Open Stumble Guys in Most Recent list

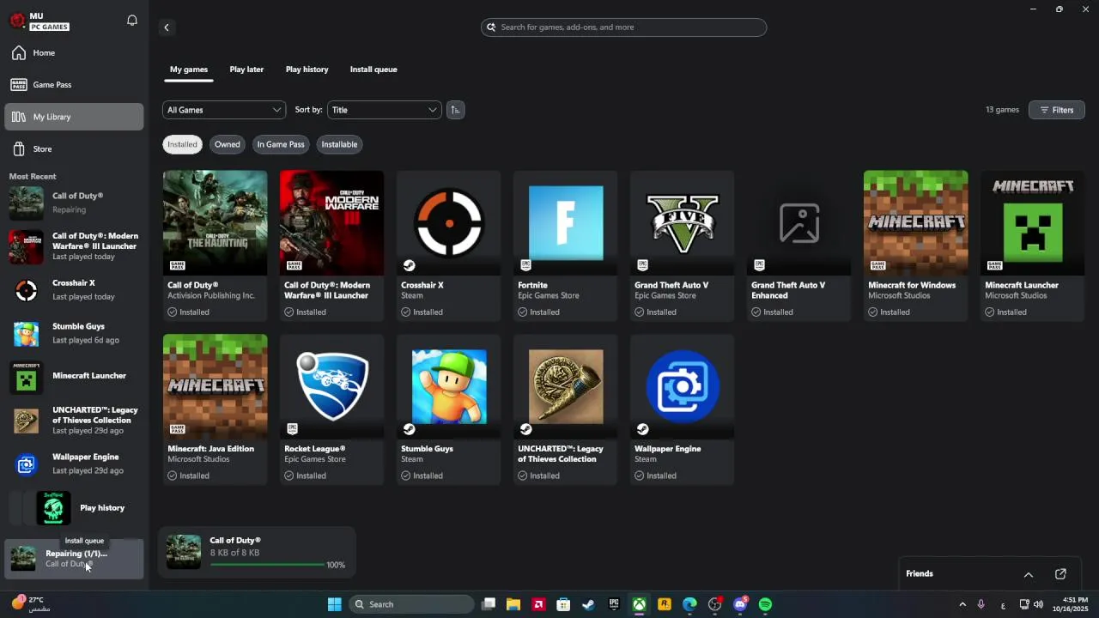pos(74,333)
